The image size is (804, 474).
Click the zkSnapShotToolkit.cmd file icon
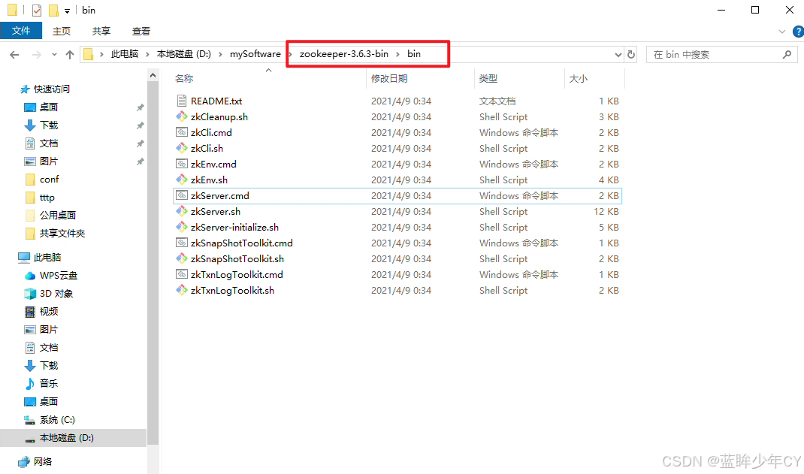tap(181, 243)
